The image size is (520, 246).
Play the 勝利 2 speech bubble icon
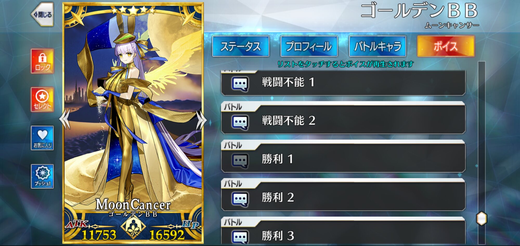pos(240,199)
